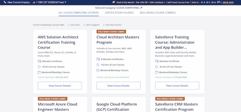The image size is (241, 112).
Task: Click the 'Classes starting on every Weekend' text
Action: point(113,77)
